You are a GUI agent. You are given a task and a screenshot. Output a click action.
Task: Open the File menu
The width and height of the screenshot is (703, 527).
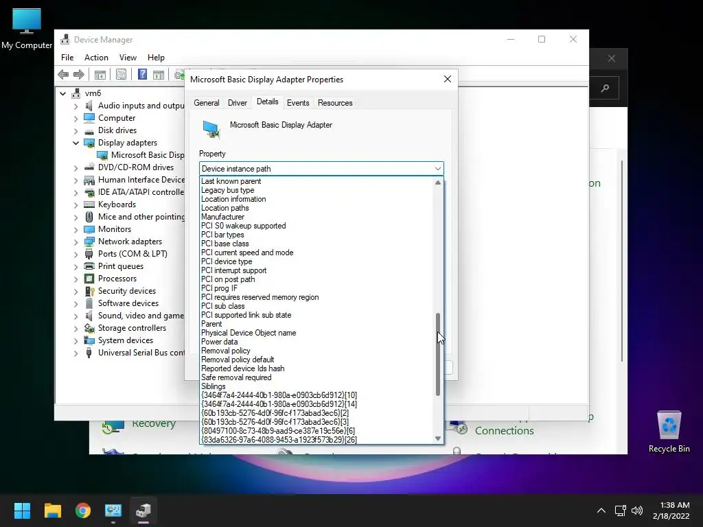[67, 58]
